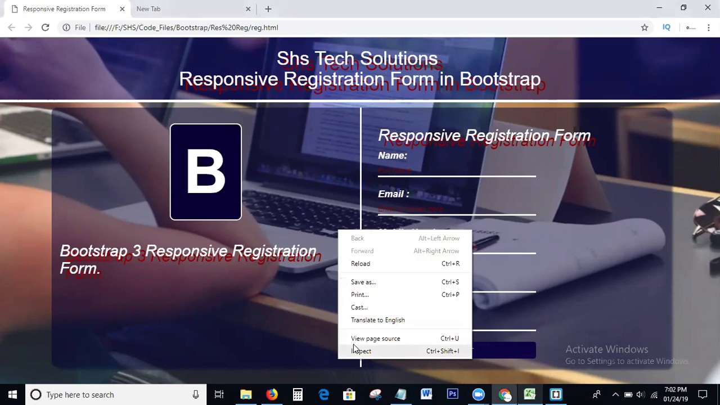
Task: Open the Chrome three-dot menu
Action: point(709,27)
